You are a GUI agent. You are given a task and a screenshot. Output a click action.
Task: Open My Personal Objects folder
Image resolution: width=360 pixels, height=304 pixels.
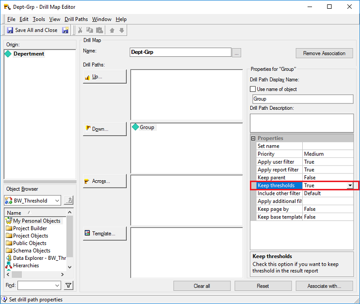33,221
